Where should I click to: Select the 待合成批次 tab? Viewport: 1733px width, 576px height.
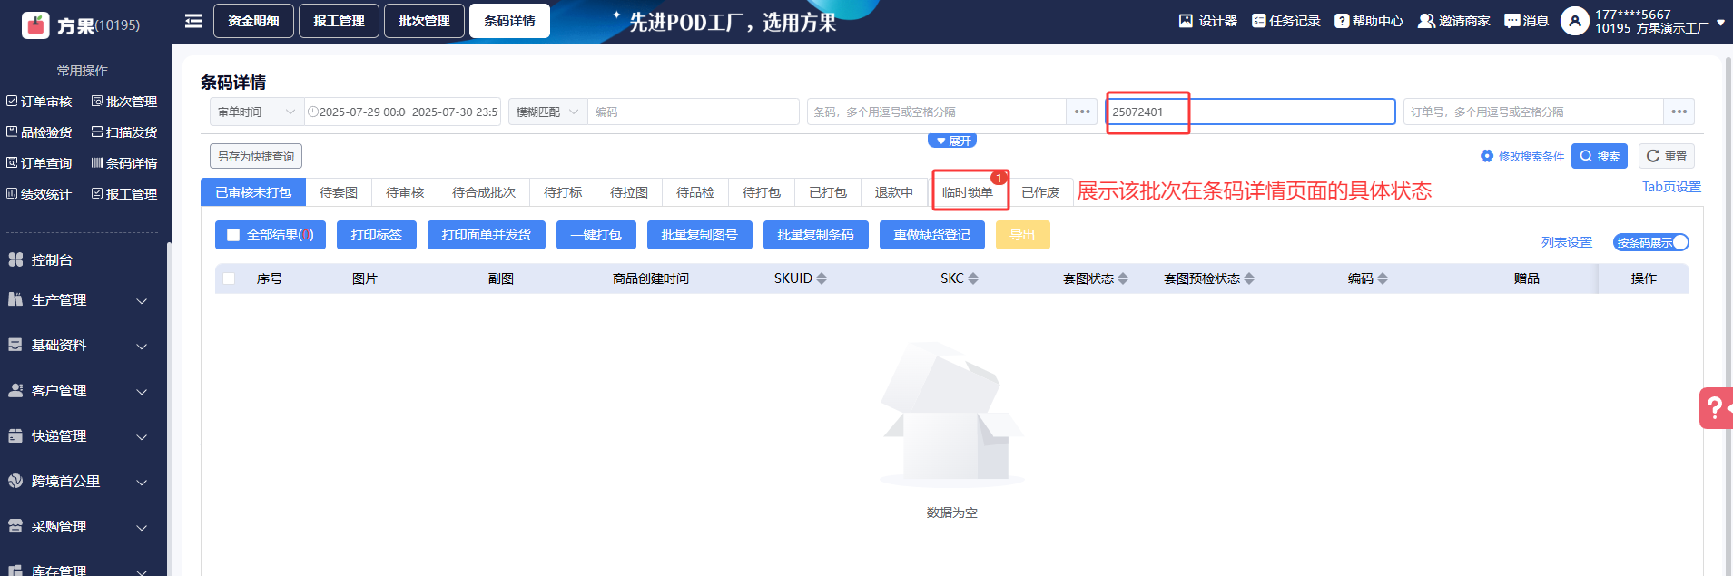[484, 192]
